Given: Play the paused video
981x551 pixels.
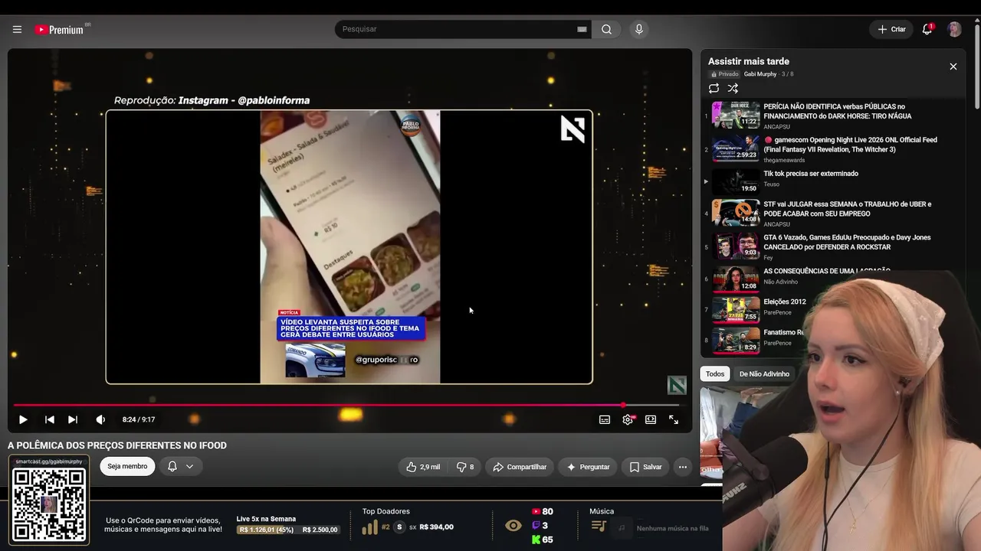Looking at the screenshot, I should pos(23,419).
